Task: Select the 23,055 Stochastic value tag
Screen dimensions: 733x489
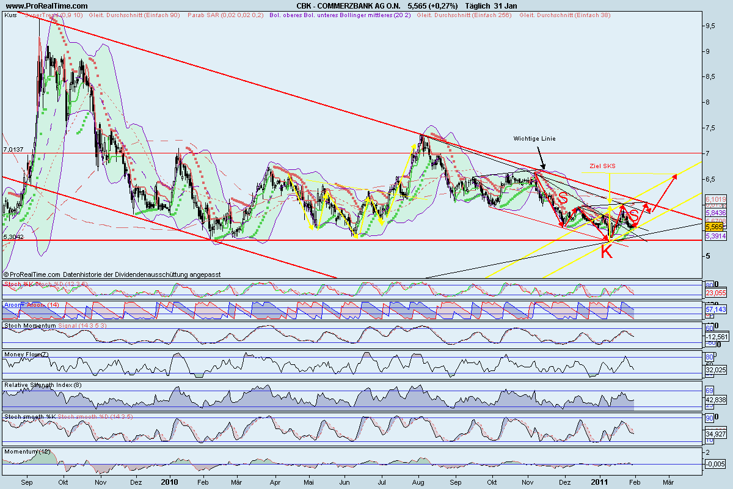Action: 715,293
